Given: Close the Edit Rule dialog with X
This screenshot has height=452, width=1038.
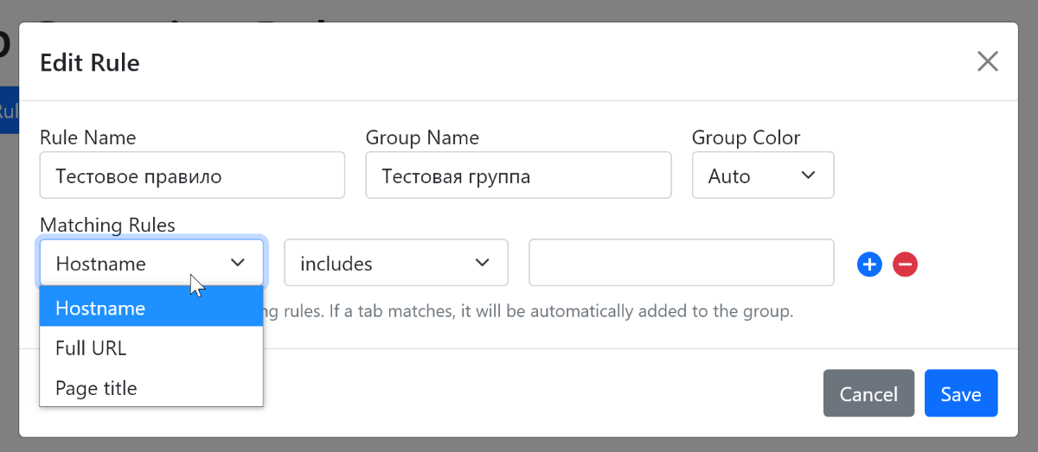Looking at the screenshot, I should [987, 61].
